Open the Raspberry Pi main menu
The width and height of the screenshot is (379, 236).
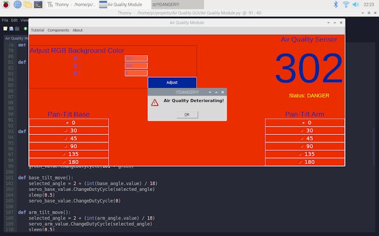6,4
